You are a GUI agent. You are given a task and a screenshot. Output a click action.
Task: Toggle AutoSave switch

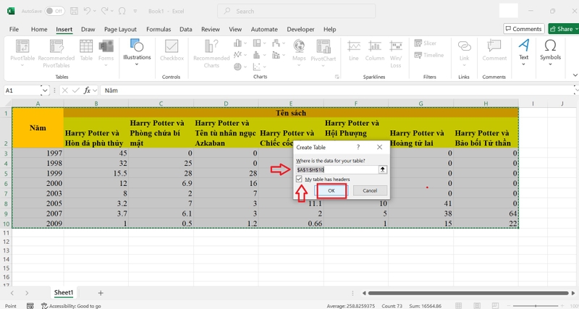click(x=55, y=11)
